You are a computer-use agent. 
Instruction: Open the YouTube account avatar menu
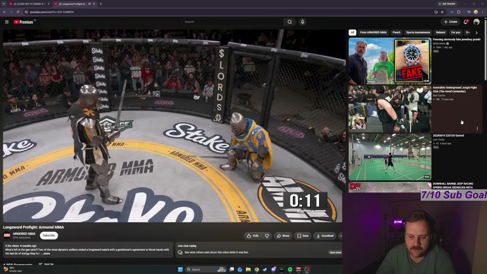(x=476, y=22)
